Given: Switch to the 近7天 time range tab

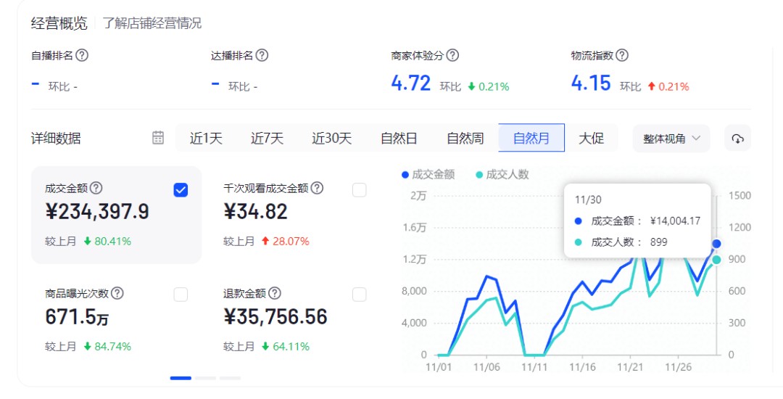Looking at the screenshot, I should tap(267, 138).
